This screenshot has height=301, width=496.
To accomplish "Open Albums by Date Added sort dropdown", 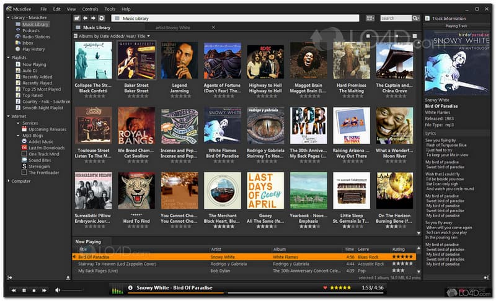I will tap(114, 37).
